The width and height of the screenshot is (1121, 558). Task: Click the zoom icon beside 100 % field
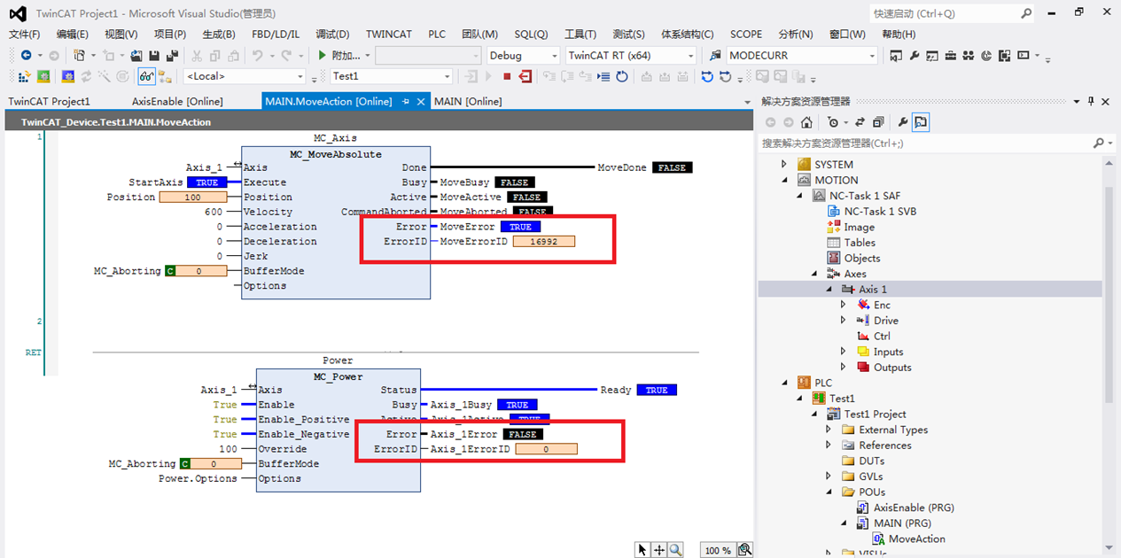coord(744,550)
